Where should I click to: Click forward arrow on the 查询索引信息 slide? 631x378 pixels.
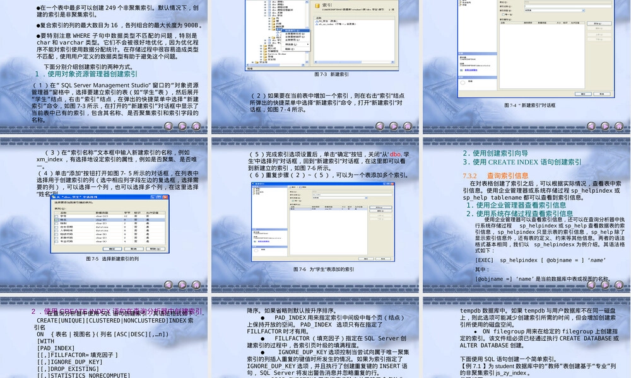pyautogui.click(x=605, y=284)
